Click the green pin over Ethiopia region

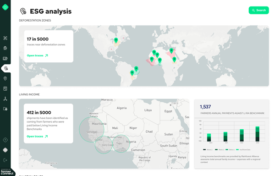(x=174, y=60)
